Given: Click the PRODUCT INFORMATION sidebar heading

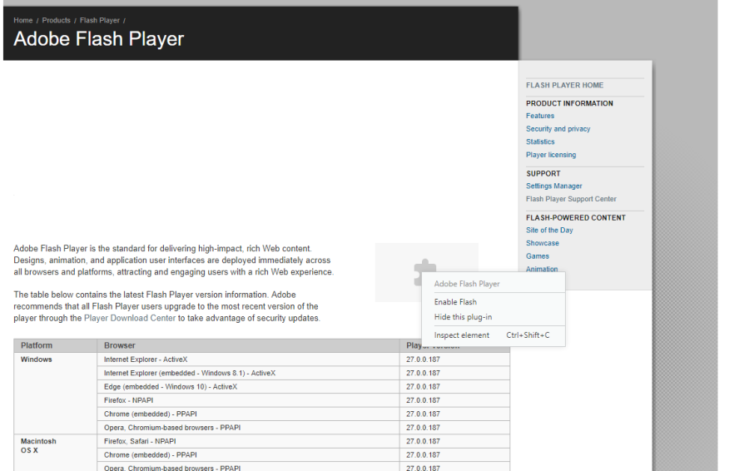Looking at the screenshot, I should (x=569, y=103).
